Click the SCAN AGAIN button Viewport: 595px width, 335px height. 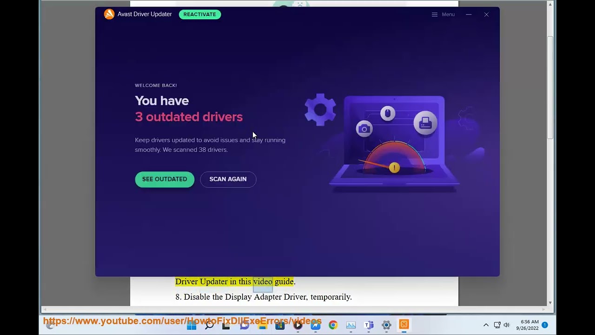tap(228, 179)
